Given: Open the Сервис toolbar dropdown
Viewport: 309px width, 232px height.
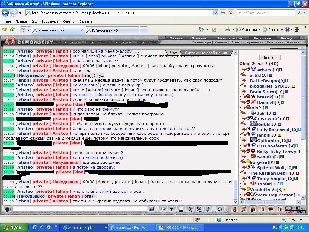Looking at the screenshot, I should (x=273, y=30).
